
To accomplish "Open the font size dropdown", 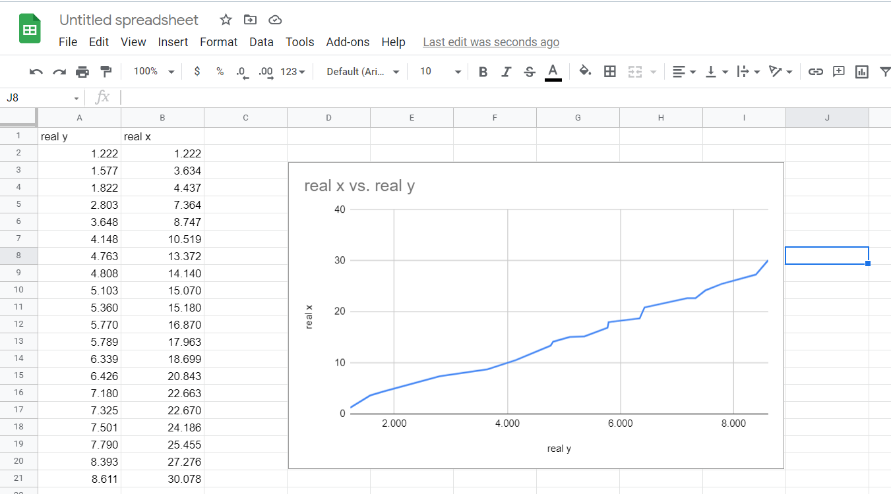I will (x=437, y=71).
